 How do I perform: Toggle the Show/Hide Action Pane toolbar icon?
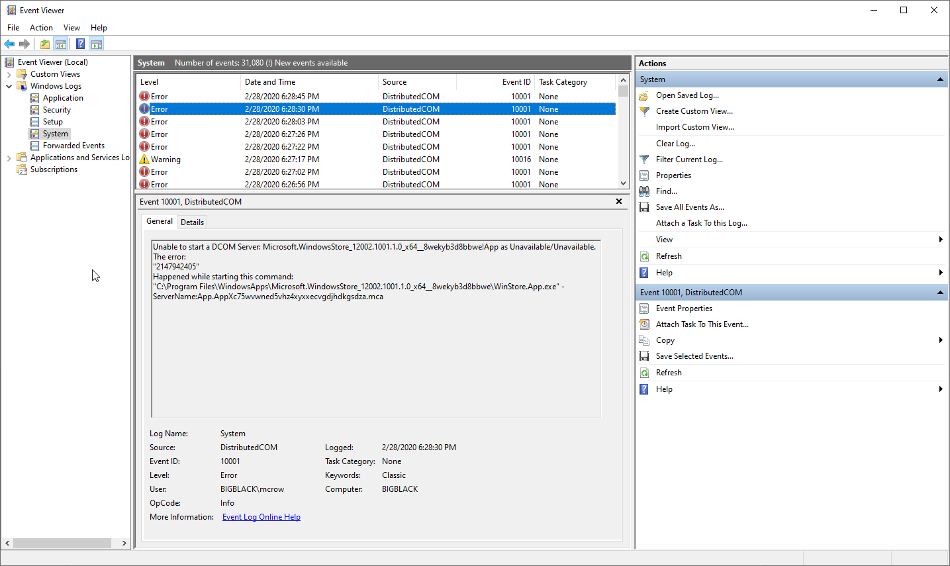tap(97, 44)
